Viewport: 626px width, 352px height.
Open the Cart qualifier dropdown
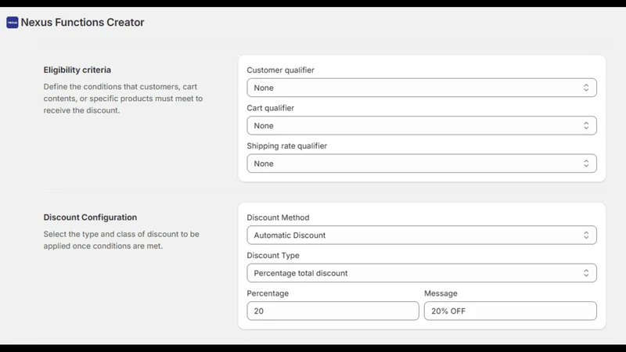click(422, 126)
